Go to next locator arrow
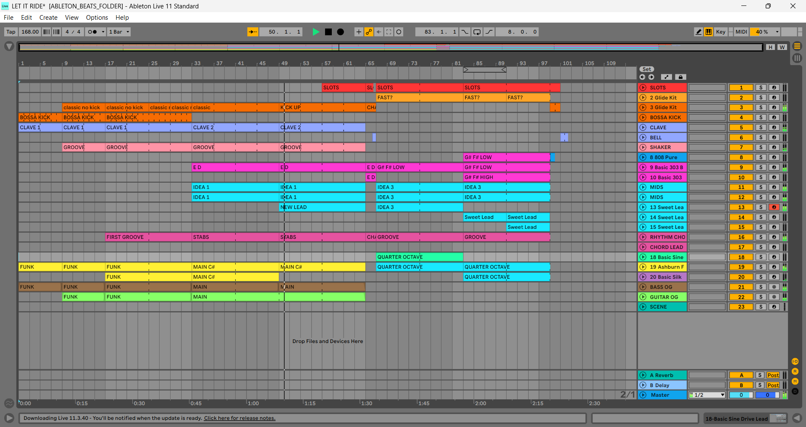Viewport: 806px width, 427px height. point(651,77)
